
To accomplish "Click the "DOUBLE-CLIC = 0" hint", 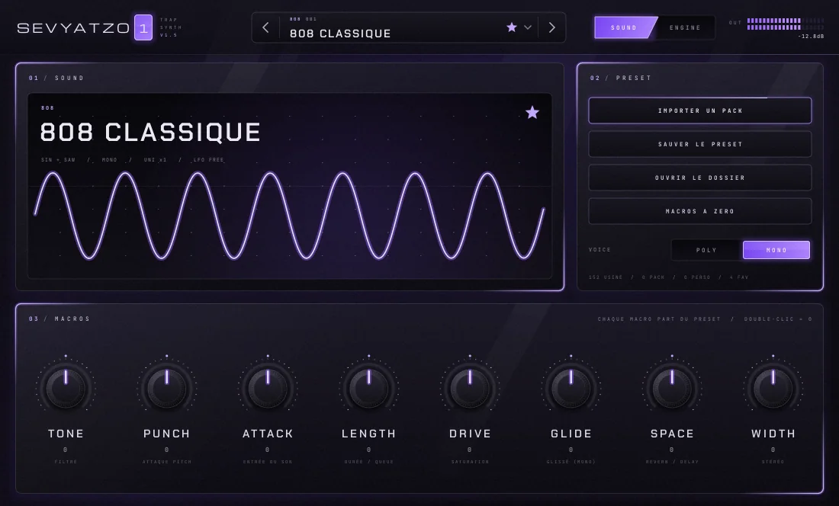I will point(778,319).
